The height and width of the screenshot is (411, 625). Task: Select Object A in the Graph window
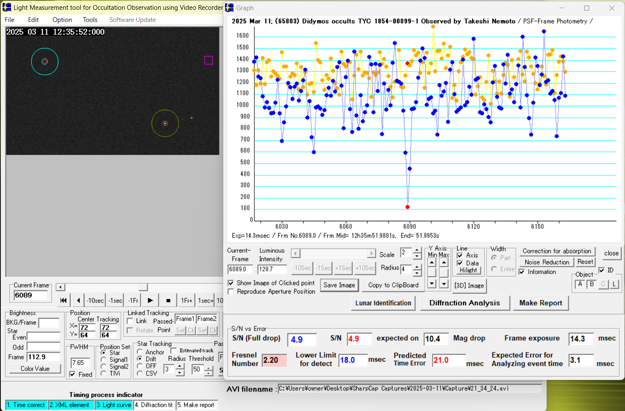coord(580,285)
